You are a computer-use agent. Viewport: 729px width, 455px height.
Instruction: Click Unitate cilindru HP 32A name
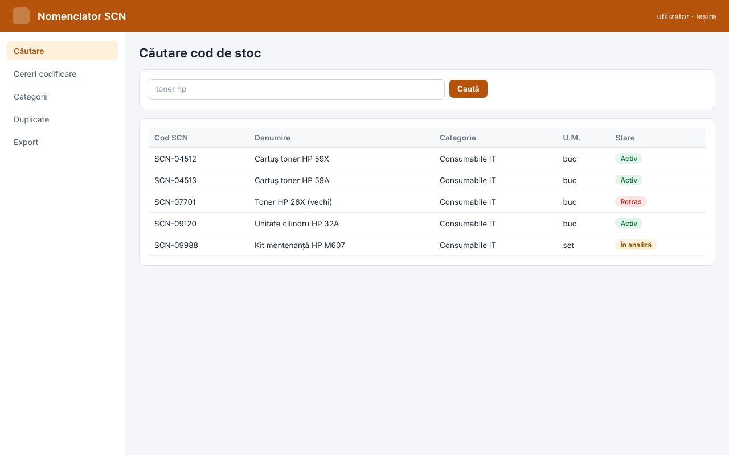tap(297, 224)
